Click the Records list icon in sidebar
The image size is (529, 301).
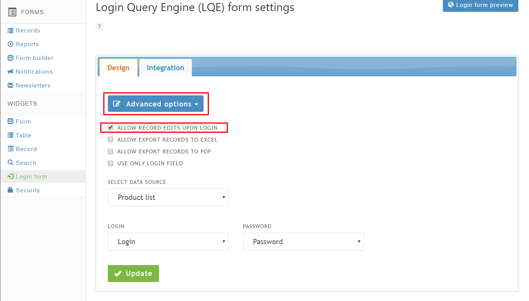(11, 31)
